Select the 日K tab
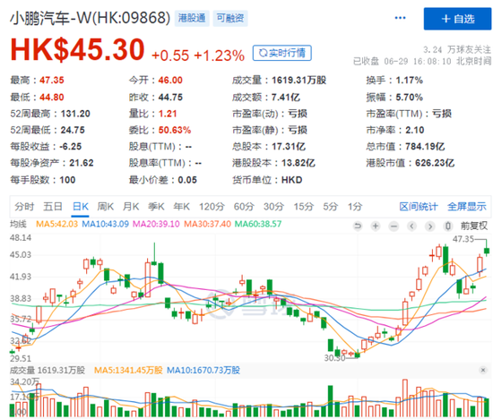 (80, 206)
